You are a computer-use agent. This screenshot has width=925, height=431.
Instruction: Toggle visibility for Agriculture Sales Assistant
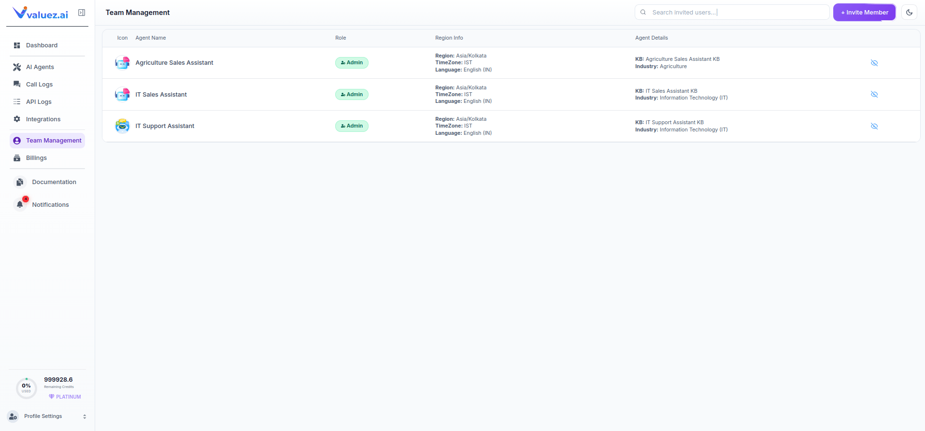point(874,63)
